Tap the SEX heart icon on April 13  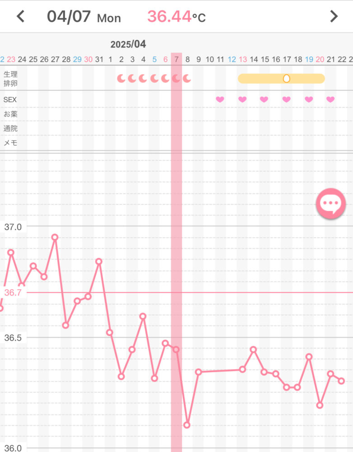[242, 99]
